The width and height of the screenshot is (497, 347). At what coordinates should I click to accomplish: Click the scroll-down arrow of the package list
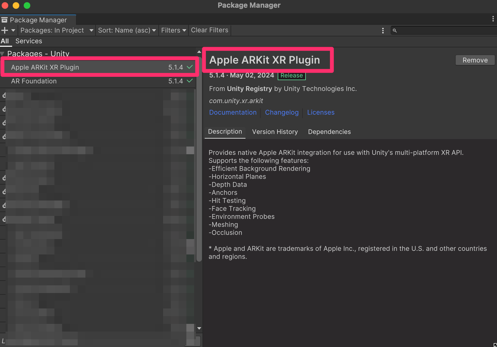(x=199, y=328)
